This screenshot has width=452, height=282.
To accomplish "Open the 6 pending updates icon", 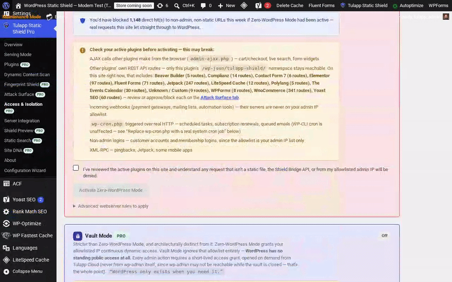I will 160,6.
